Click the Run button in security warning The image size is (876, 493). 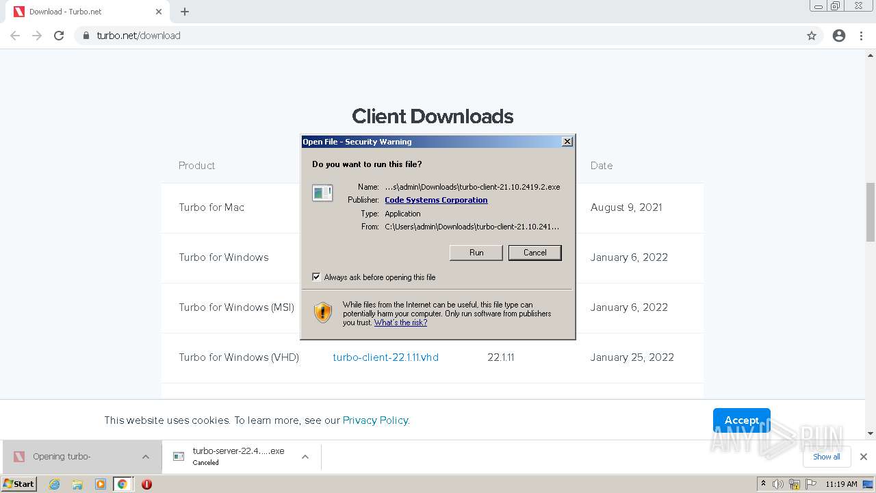click(476, 253)
